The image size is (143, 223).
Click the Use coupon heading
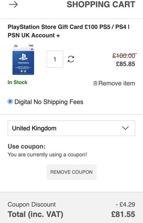(27, 146)
